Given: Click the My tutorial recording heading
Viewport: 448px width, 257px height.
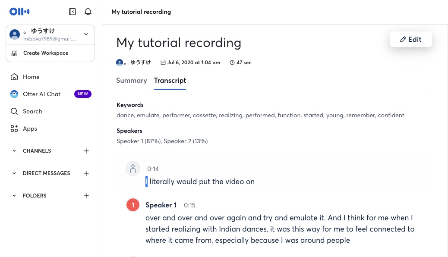Looking at the screenshot, I should pyautogui.click(x=179, y=43).
